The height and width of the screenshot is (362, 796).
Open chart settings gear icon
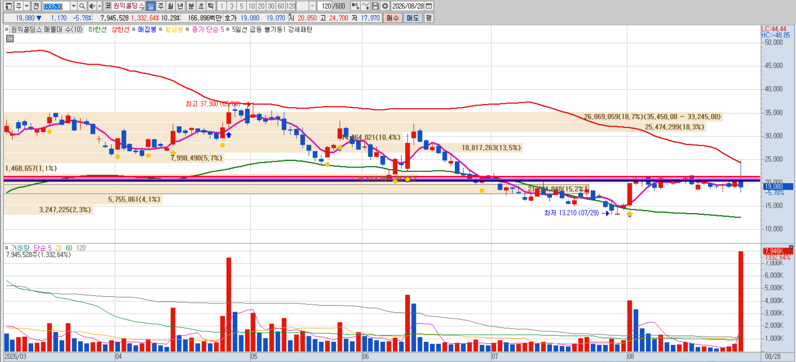385,6
